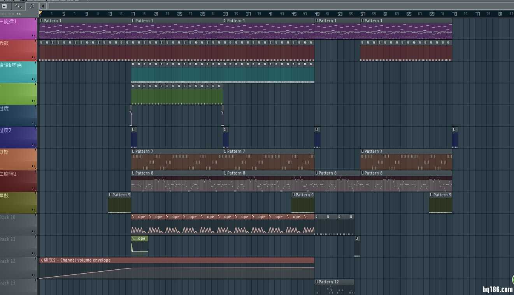Click the green automation clip curve on Track 11
Screen dimensions: 514x295
pos(139,247)
